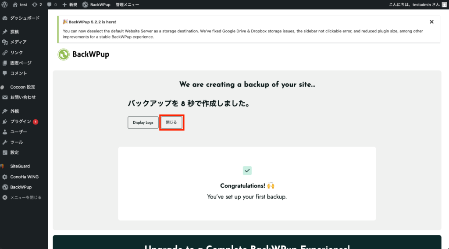This screenshot has width=449, height=249.
Task: Click 'You've set up your first backup.' text
Action: tap(247, 197)
